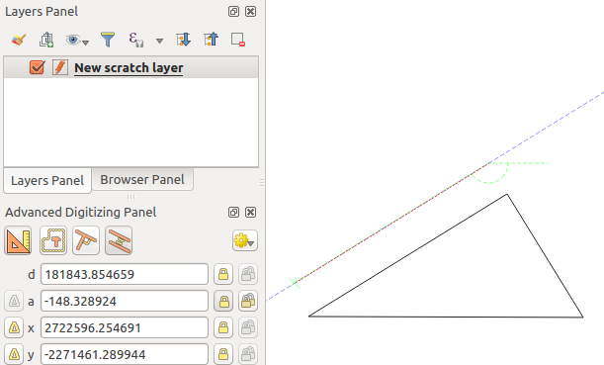This screenshot has width=604, height=365.
Task: Lock the distance d value
Action: (x=223, y=274)
